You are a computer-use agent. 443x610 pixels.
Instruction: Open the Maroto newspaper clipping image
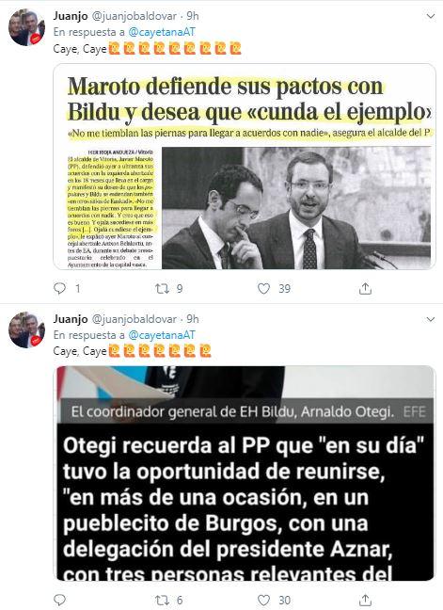click(245, 167)
